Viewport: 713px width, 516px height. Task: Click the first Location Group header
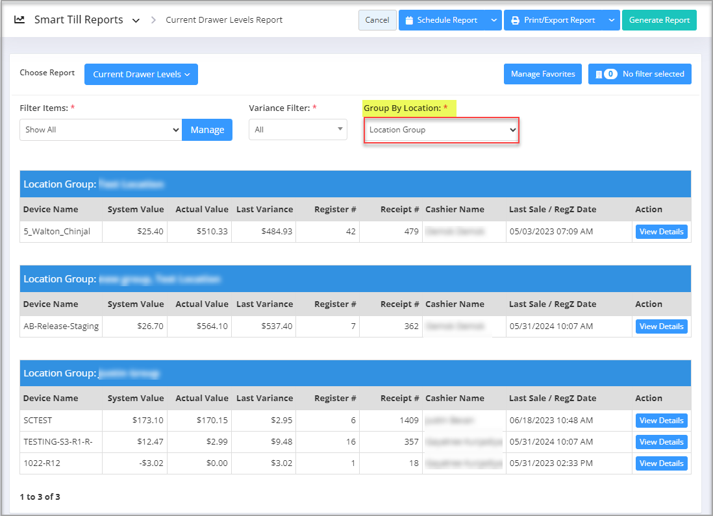355,184
